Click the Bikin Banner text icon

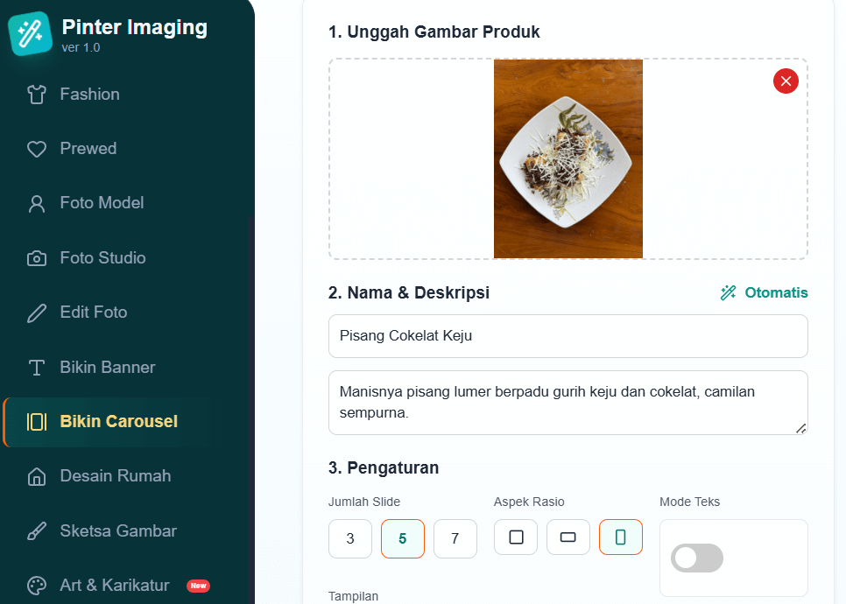(37, 368)
